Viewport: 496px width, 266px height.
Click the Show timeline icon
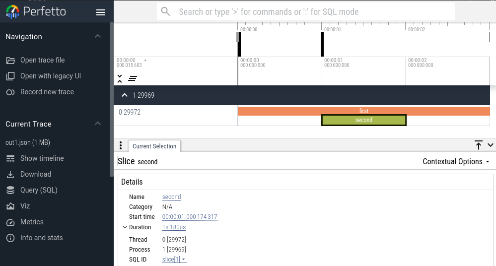coord(10,158)
